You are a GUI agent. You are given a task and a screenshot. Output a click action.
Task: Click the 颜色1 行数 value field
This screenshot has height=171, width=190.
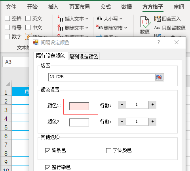pyautogui.click(x=137, y=105)
